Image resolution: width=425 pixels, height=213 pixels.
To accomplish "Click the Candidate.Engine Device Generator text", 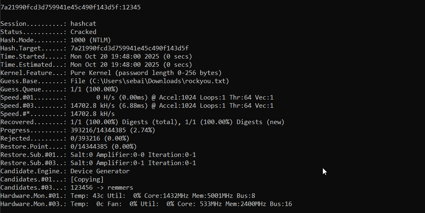I will 100,171.
